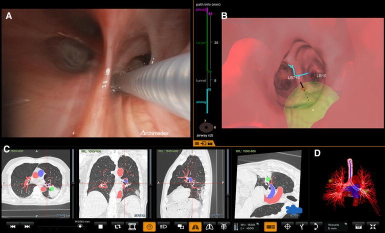Click the headlight beam icon
The height and width of the screenshot is (233, 385).
point(163,226)
